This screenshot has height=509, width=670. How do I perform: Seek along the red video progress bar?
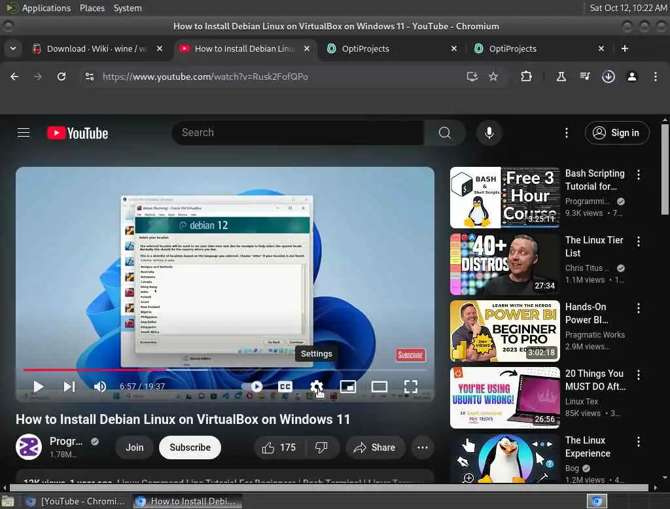click(225, 370)
